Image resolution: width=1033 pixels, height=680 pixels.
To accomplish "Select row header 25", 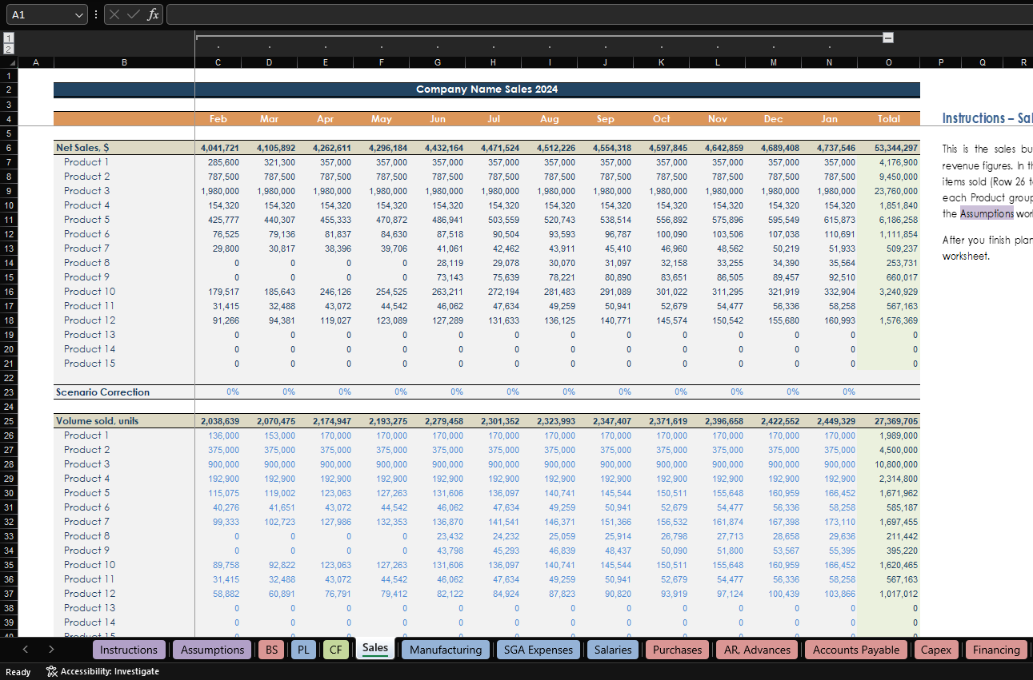I will [8, 421].
